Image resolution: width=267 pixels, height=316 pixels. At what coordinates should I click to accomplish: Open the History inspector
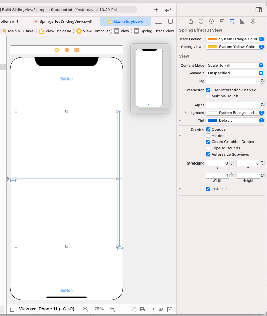[x=201, y=21]
